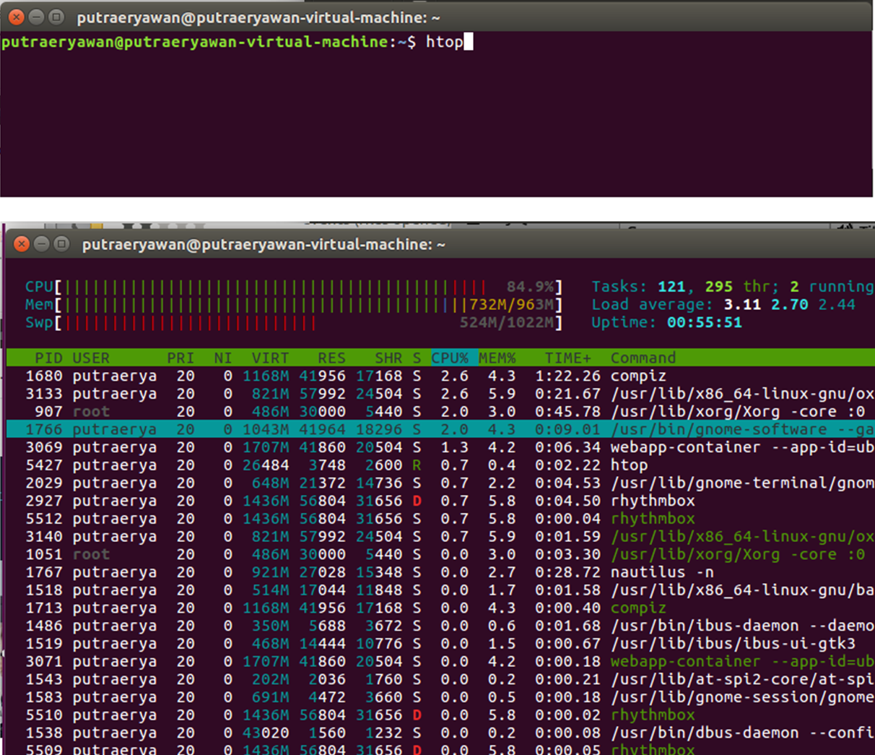Maximize the top terminal window
This screenshot has width=875, height=755.
coord(56,17)
